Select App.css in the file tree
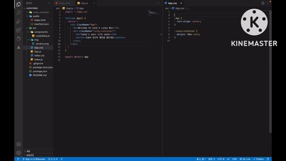Viewport: 286px width, 161px height. [38, 48]
